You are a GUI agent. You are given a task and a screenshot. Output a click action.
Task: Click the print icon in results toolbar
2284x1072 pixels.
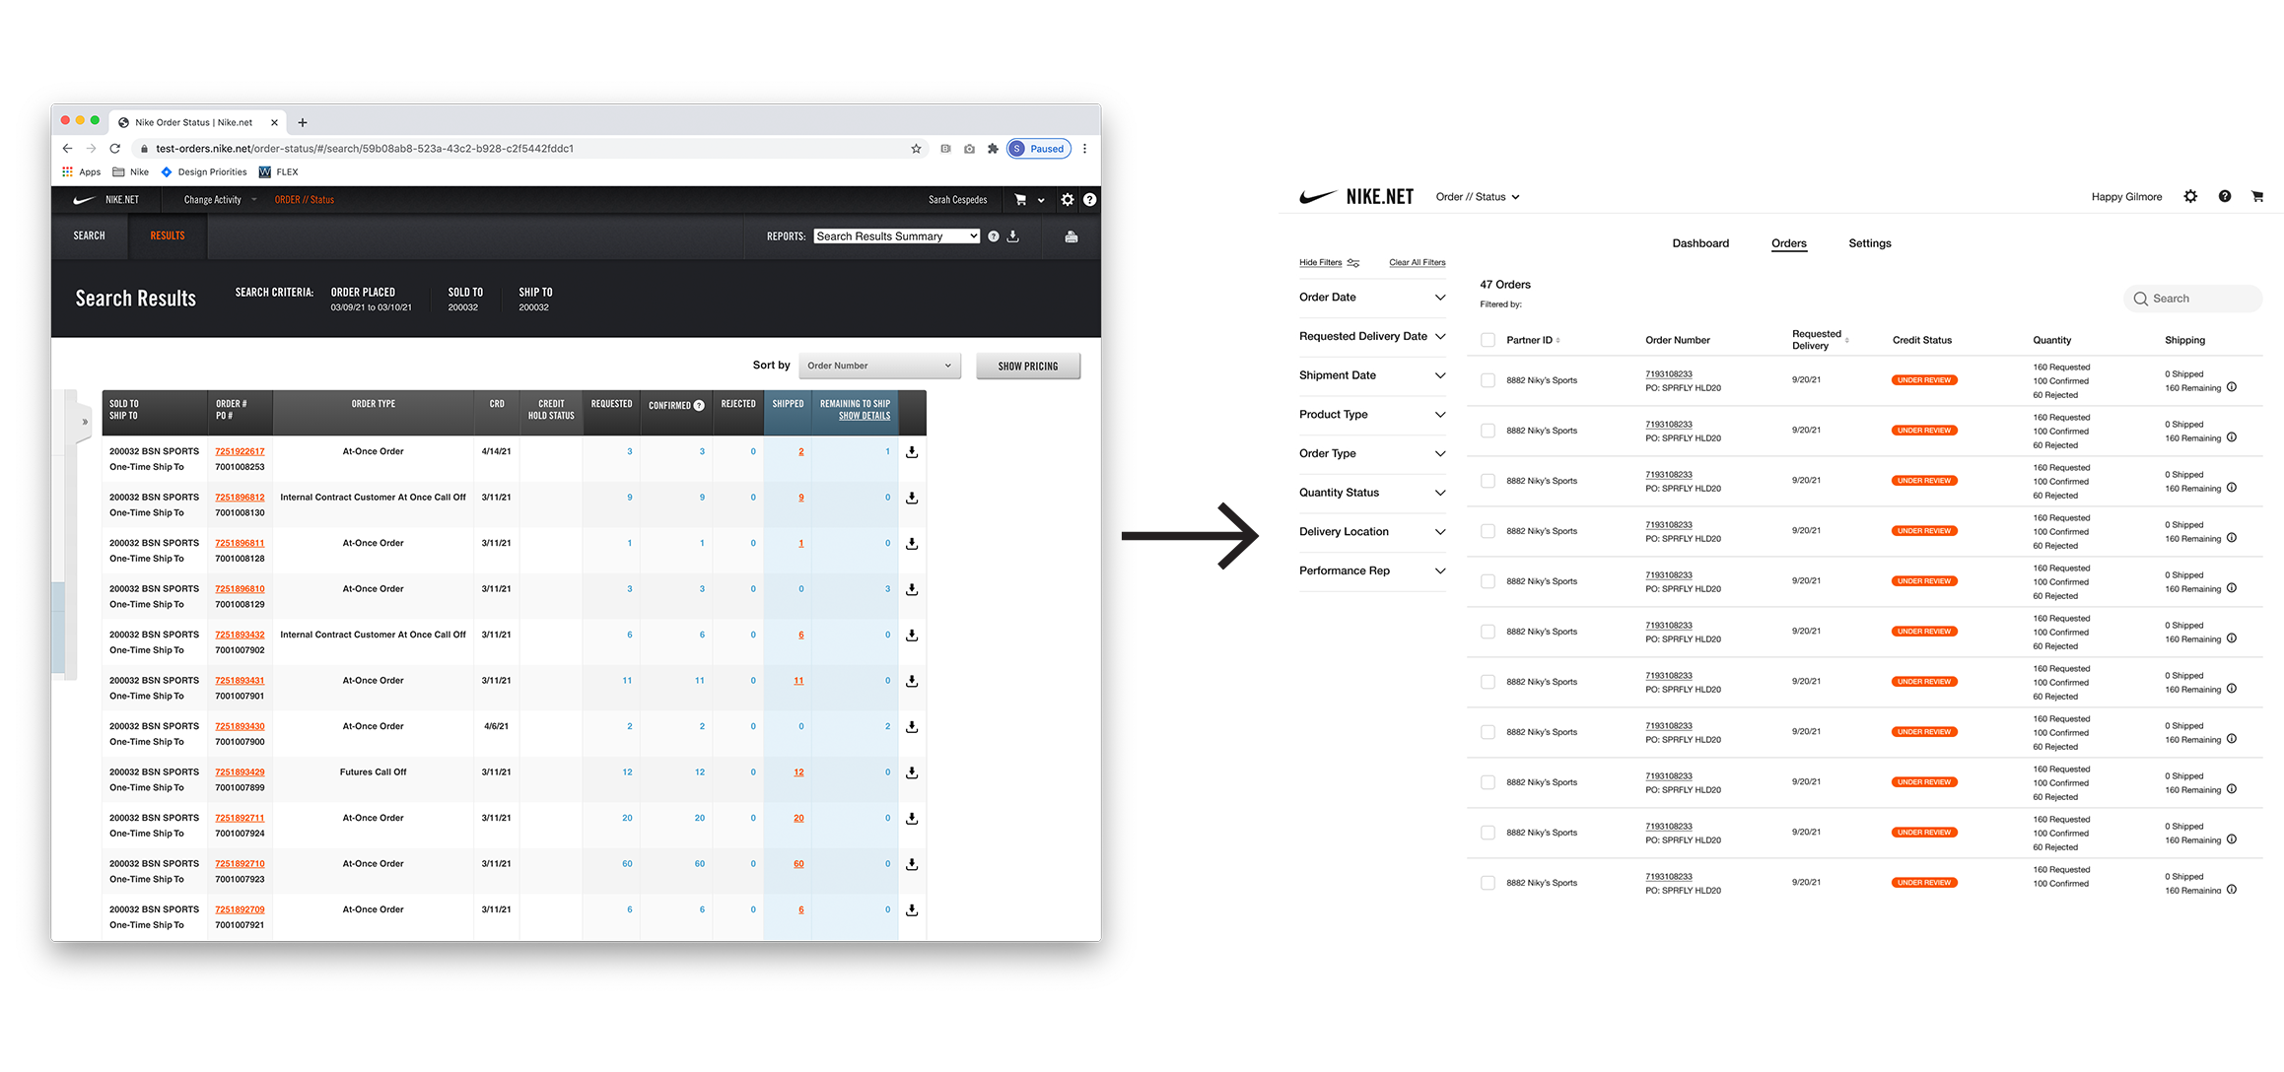tap(1072, 236)
